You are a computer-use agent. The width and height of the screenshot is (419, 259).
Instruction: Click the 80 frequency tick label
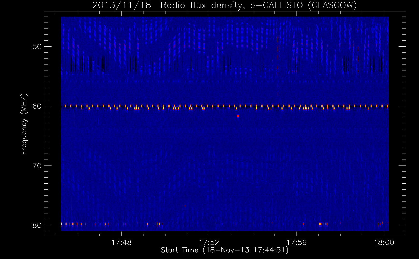click(x=37, y=225)
